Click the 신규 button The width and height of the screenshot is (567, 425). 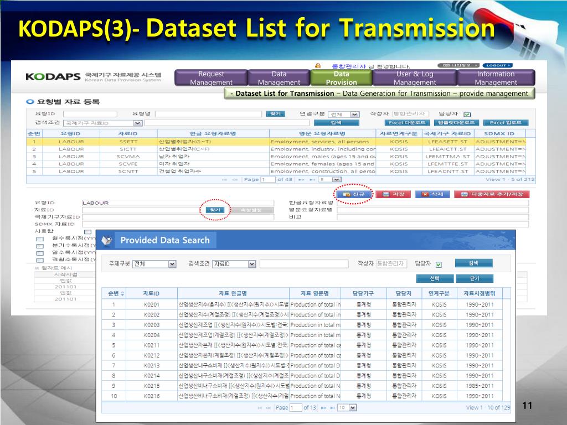[x=354, y=194]
